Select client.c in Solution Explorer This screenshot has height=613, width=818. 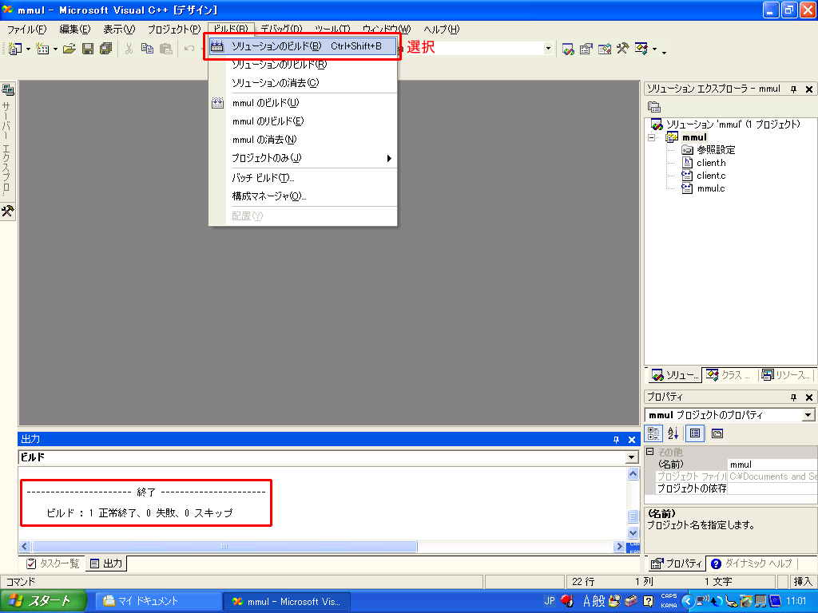pos(711,176)
